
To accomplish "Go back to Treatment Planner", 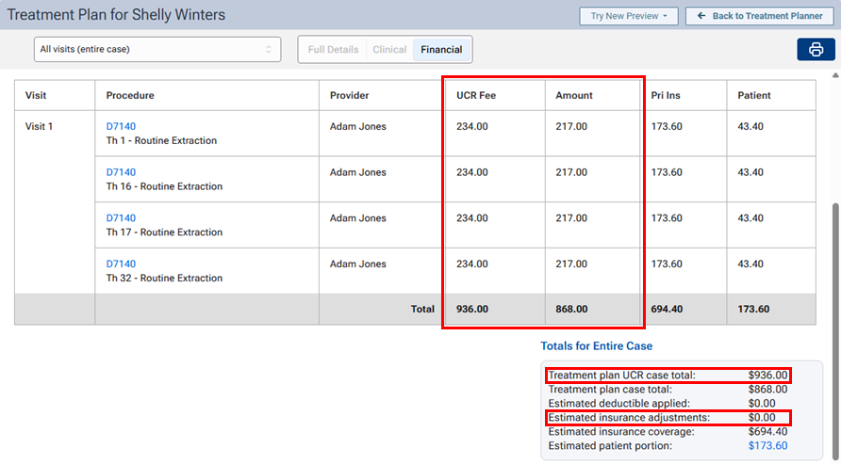I will [761, 16].
